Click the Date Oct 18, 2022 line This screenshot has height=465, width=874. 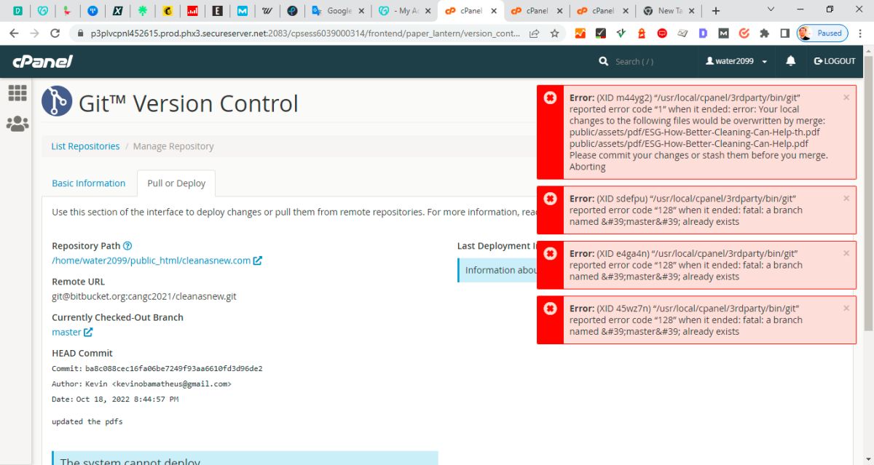coord(115,399)
